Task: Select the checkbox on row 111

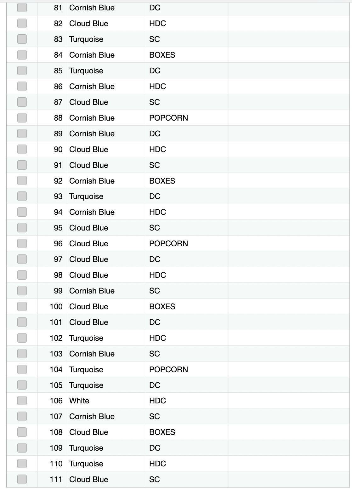Action: (x=22, y=479)
